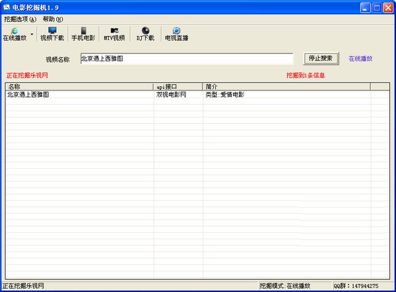Image resolution: width=396 pixels, height=292 pixels.
Task: Click the 双视电影网 cell
Action: (171, 94)
